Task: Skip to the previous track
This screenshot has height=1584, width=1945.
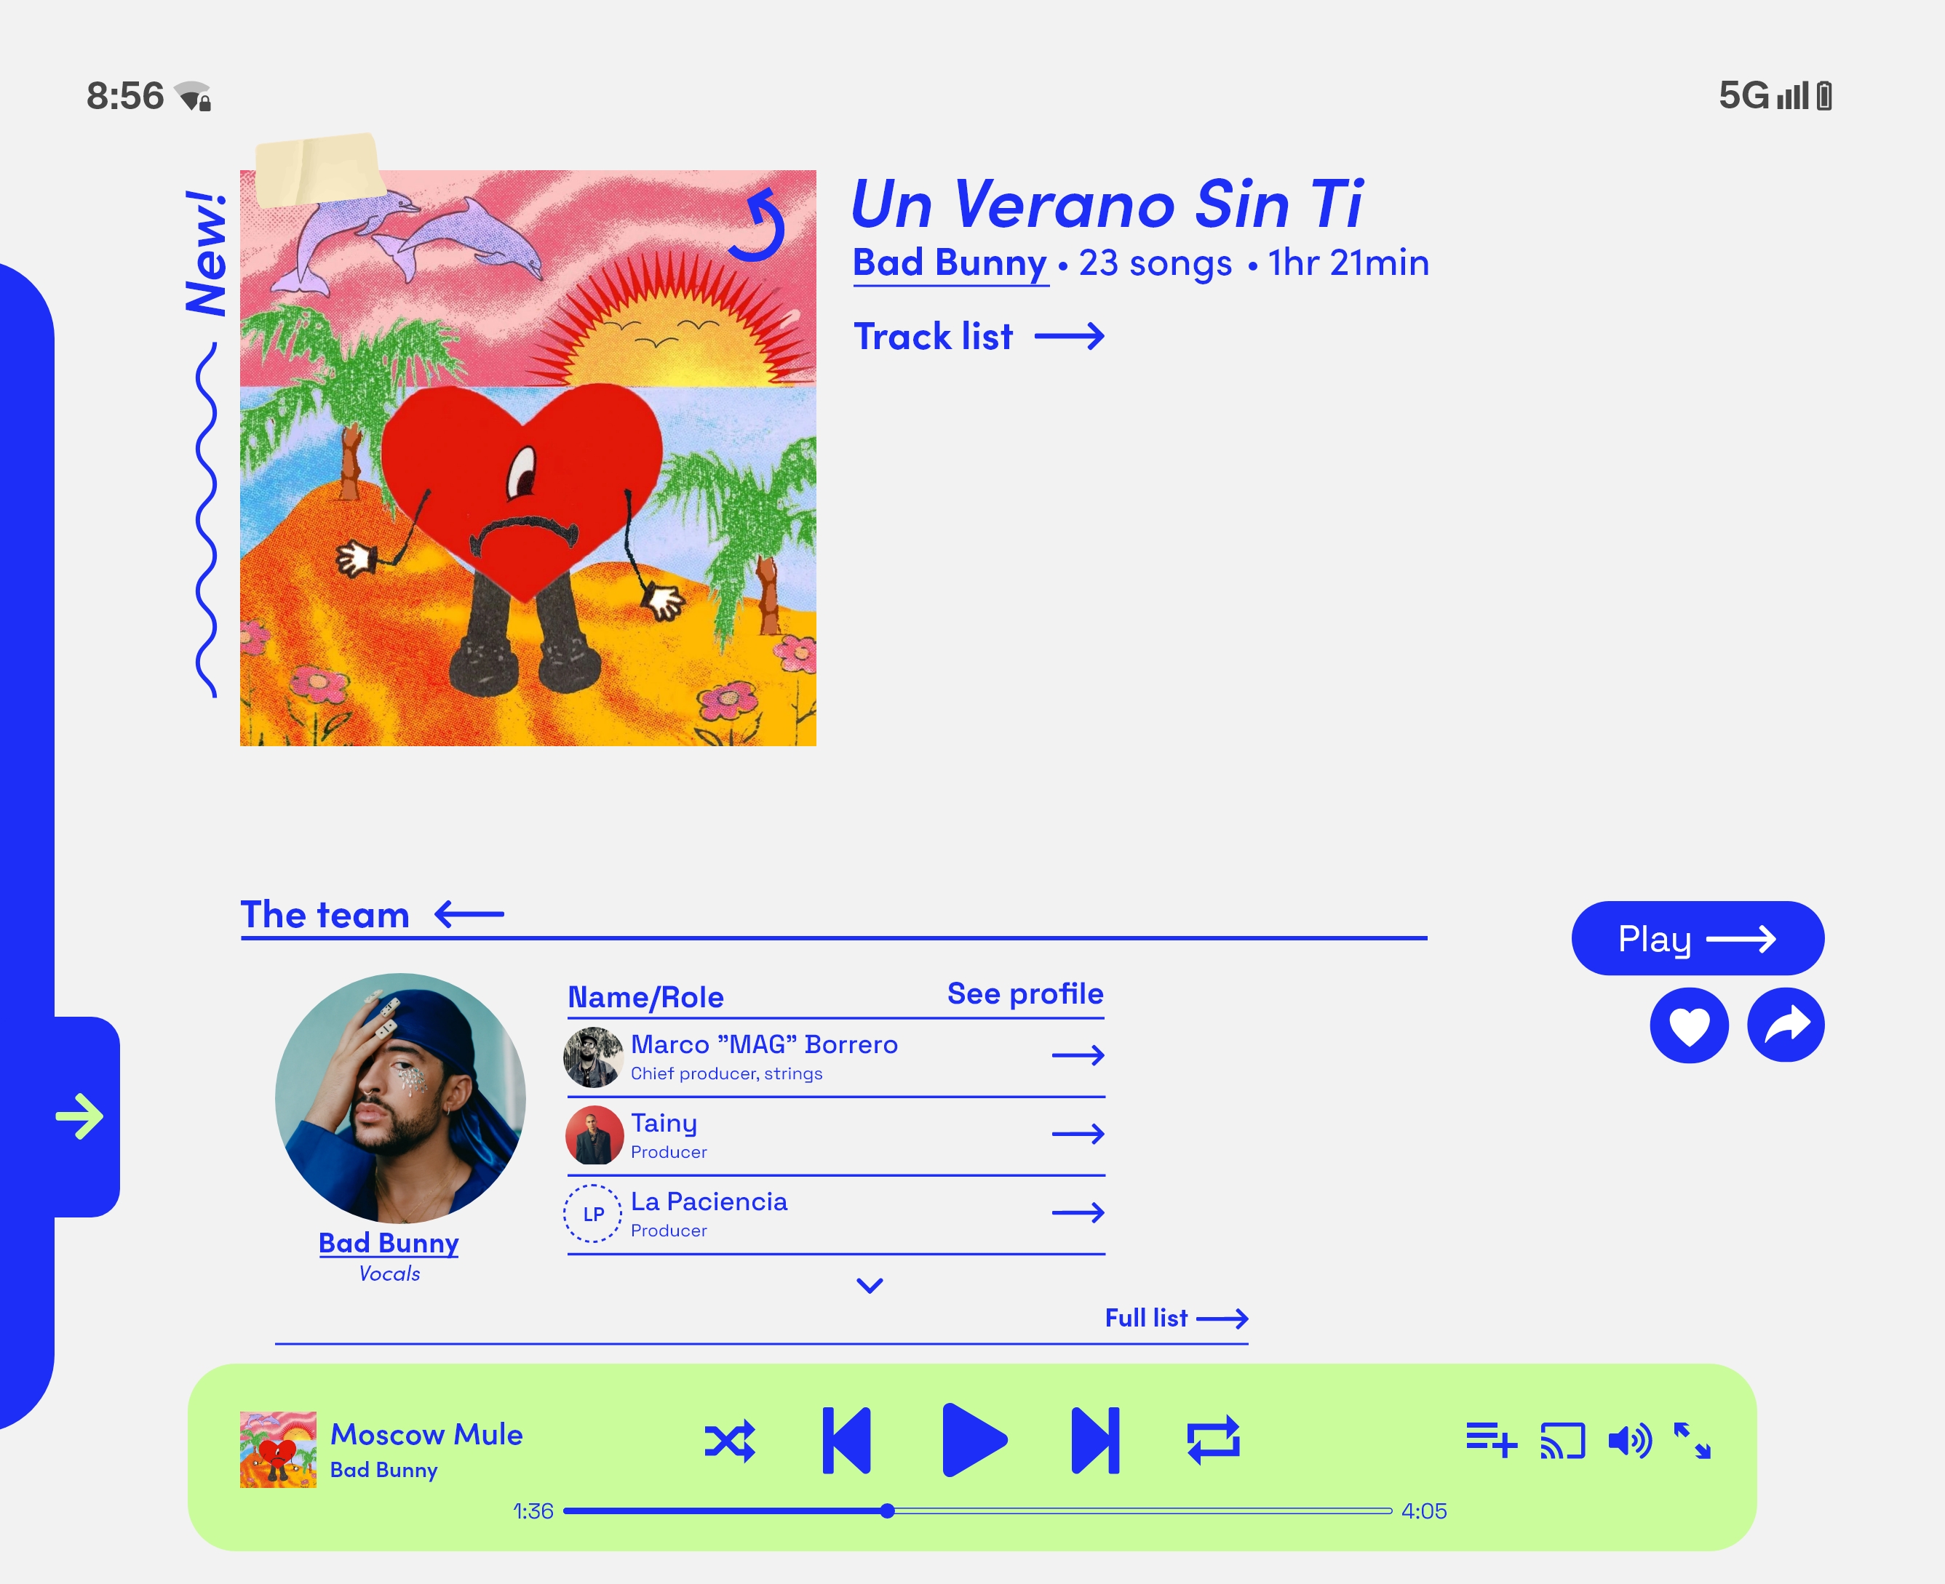Action: 846,1441
